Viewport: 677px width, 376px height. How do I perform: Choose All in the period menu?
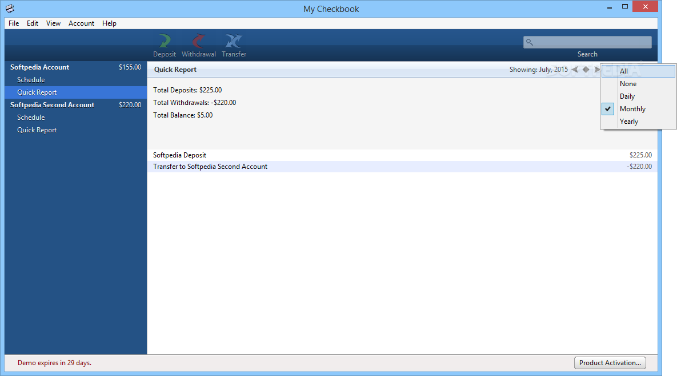pyautogui.click(x=638, y=71)
